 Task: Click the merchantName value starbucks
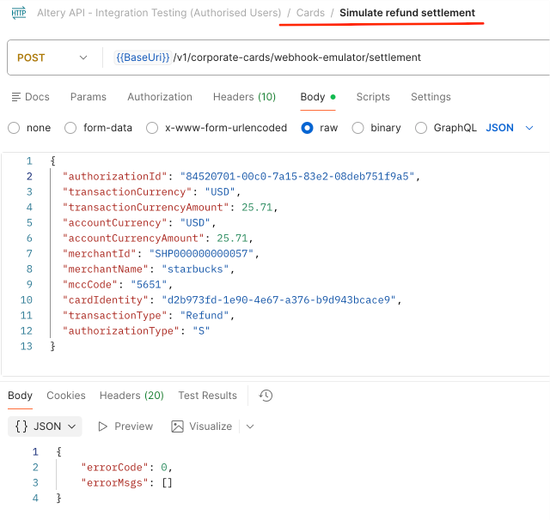click(195, 269)
